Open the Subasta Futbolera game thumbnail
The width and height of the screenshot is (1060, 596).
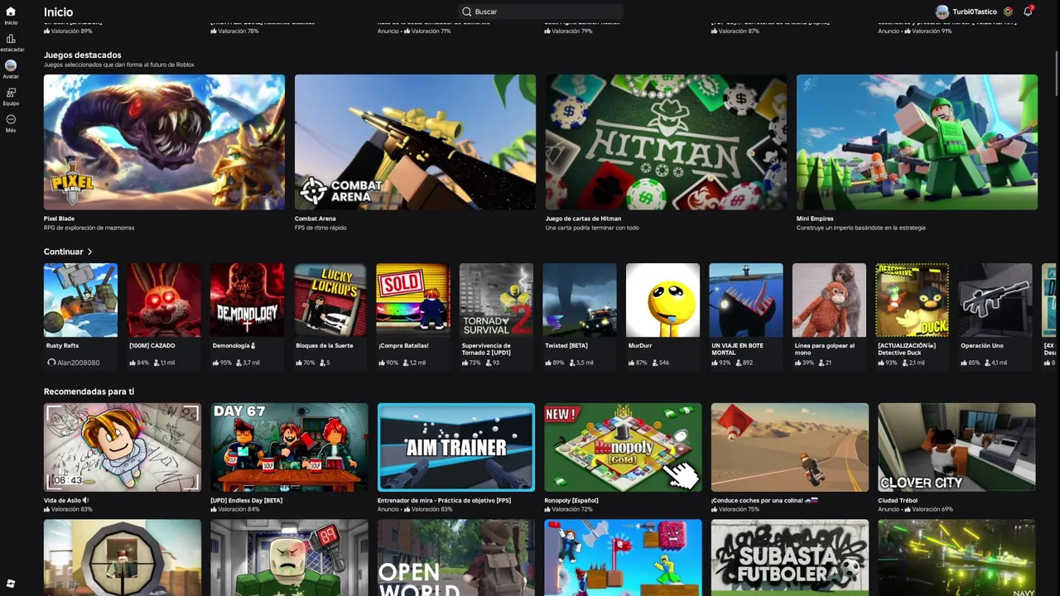pyautogui.click(x=790, y=557)
